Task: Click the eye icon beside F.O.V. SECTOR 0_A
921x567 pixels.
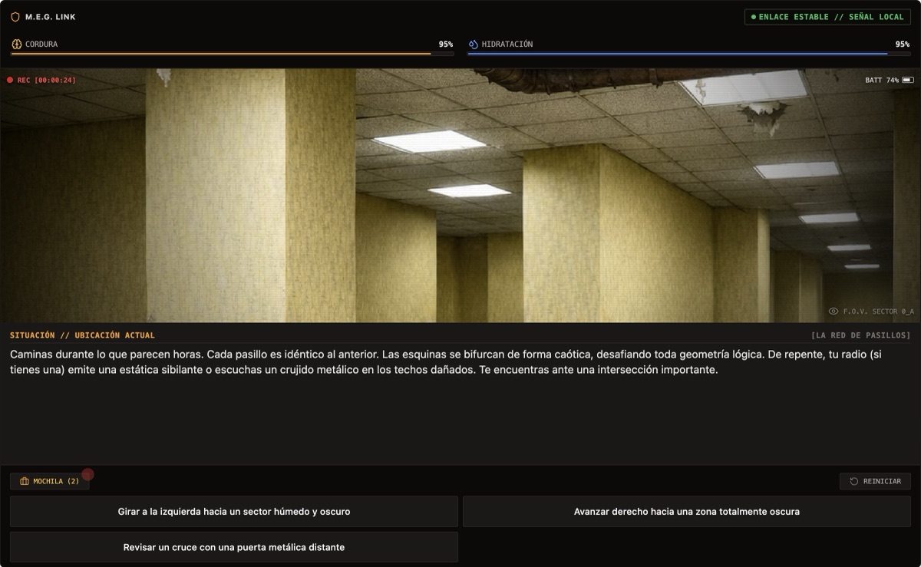Action: coord(834,312)
